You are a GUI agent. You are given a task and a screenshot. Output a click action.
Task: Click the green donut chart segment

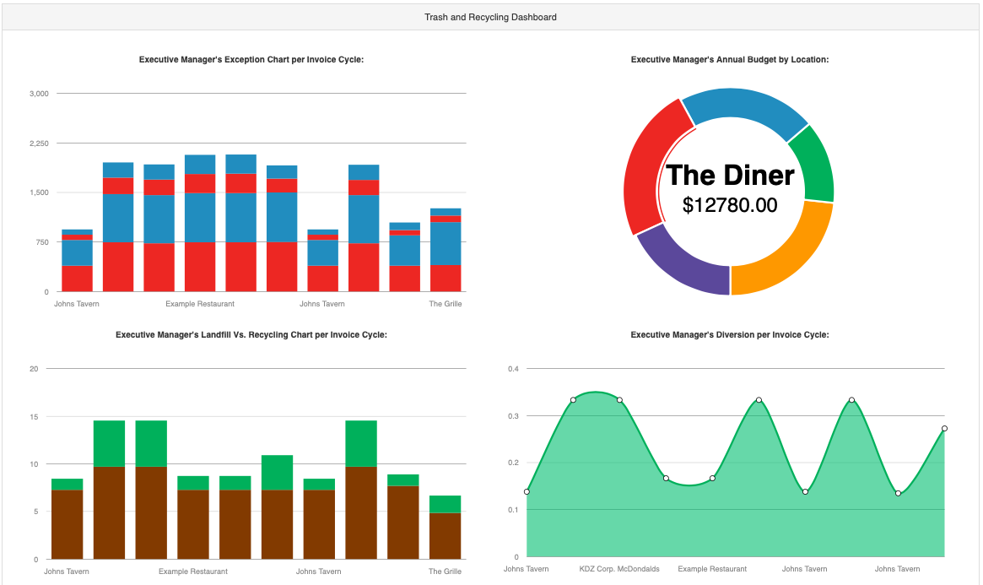coord(813,165)
